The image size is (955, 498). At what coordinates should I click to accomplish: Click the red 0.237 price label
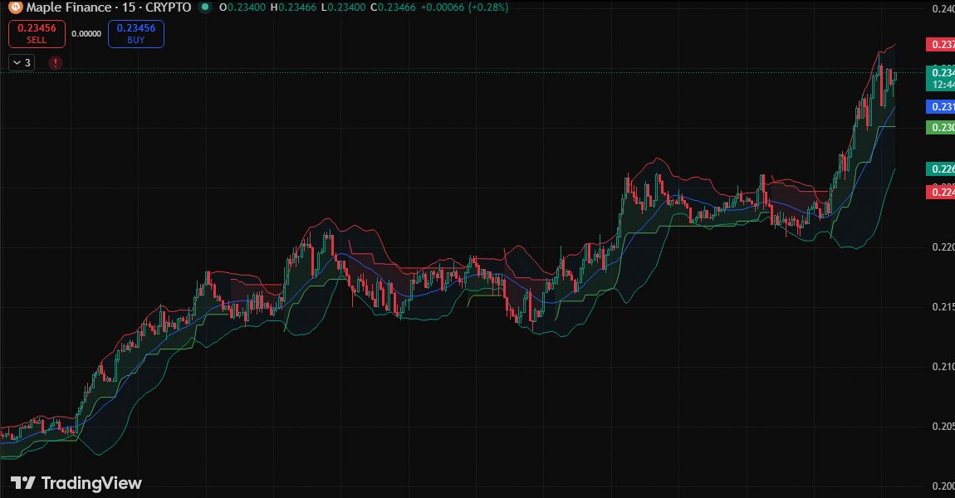click(x=940, y=45)
